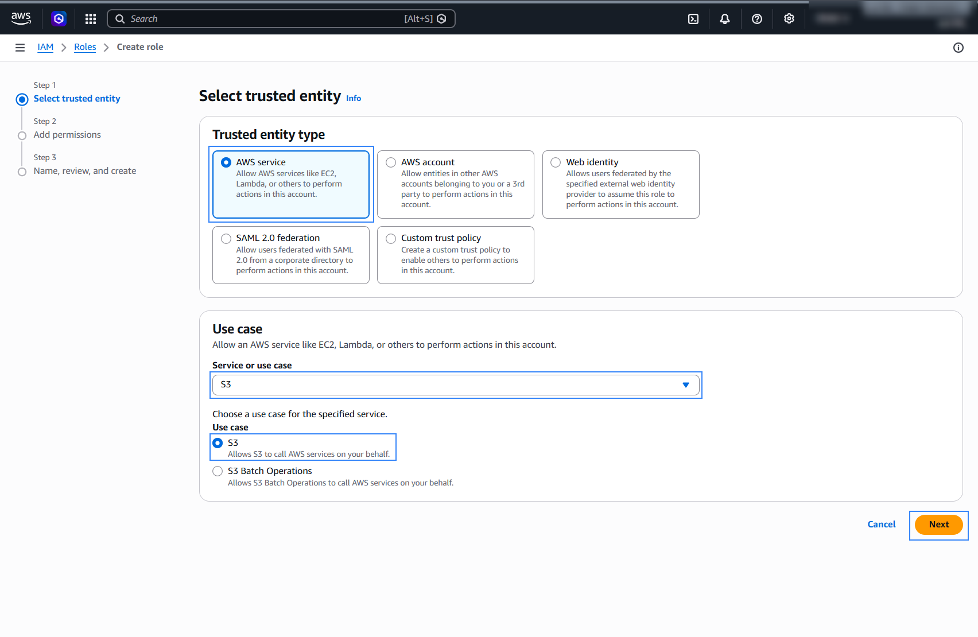Screen dimensions: 978x637
Task: Choose the S3 use case radio
Action: pos(218,443)
